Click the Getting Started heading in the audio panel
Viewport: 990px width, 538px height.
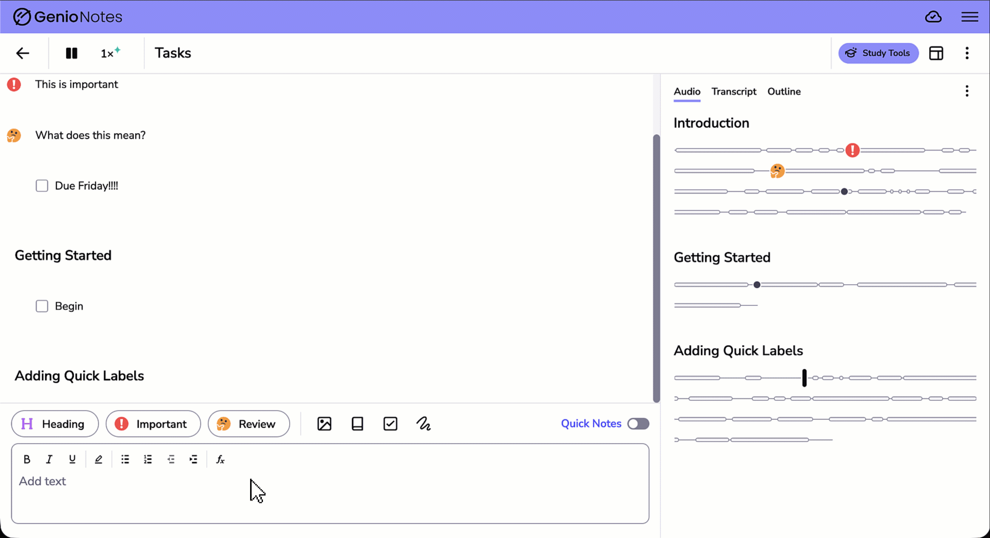[x=722, y=257]
